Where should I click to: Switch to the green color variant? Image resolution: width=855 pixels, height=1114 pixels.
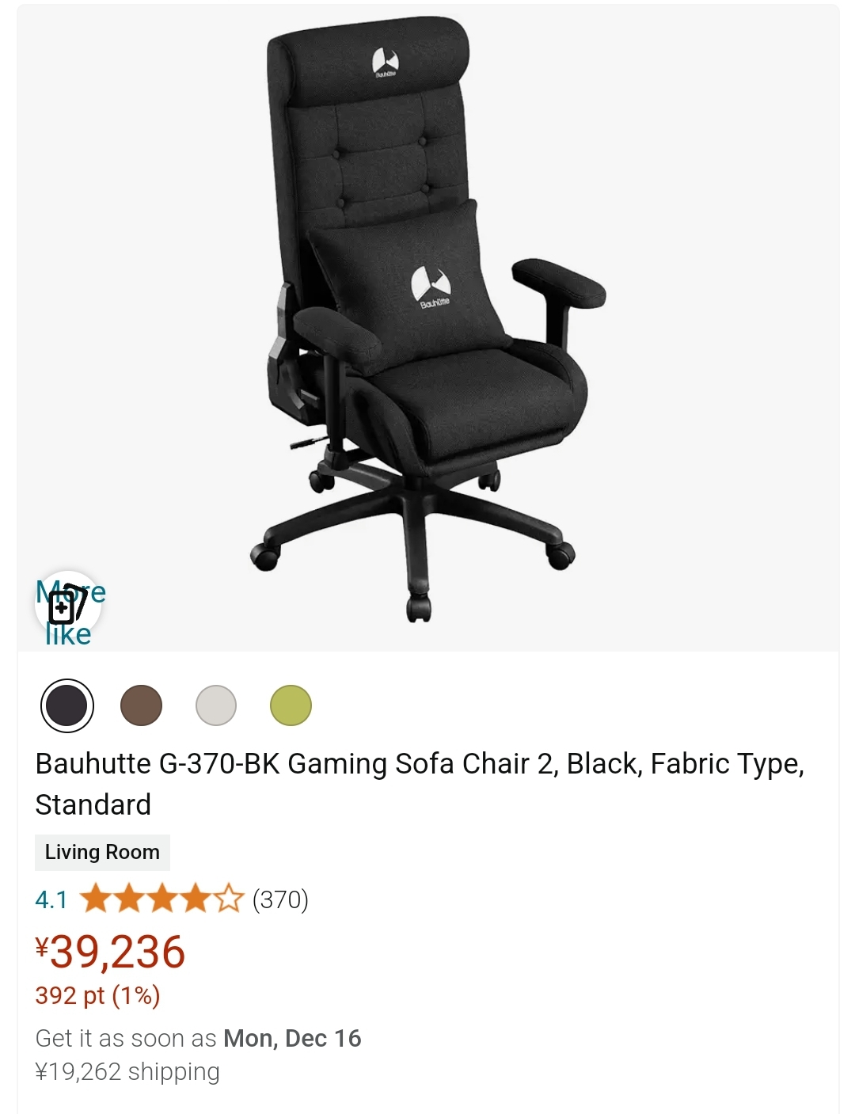291,705
